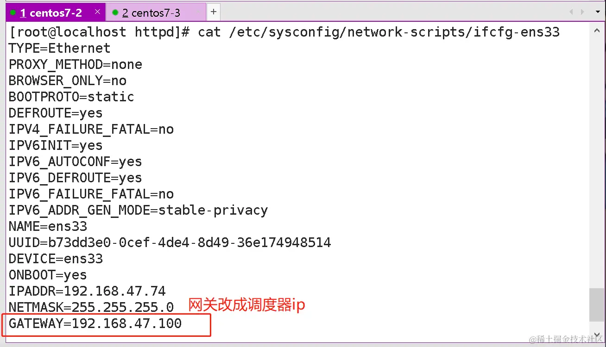Close the centos7-2 tab
The image size is (606, 347).
(97, 12)
